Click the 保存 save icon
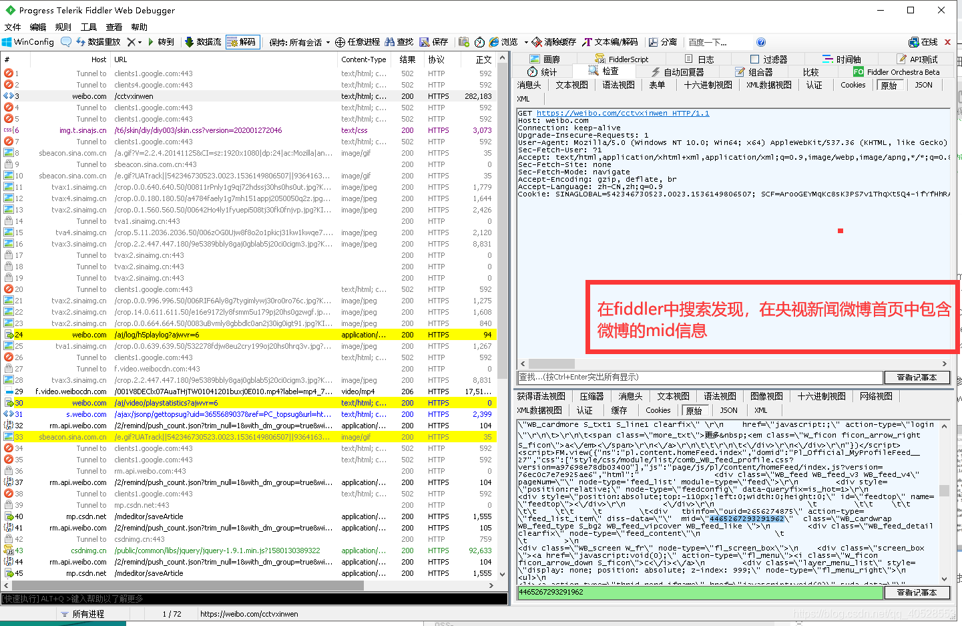Screen dimensions: 962x626 (434, 41)
